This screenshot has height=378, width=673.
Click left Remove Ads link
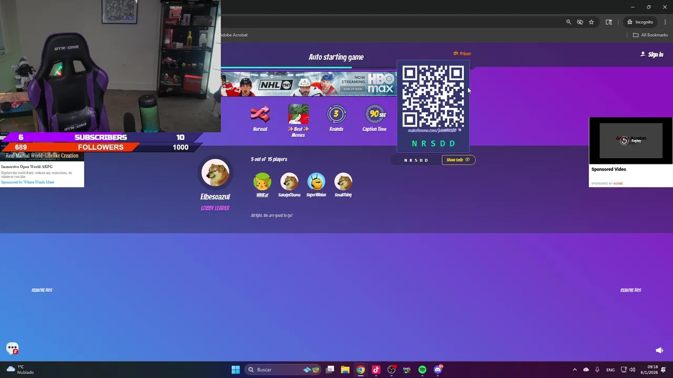click(x=42, y=290)
